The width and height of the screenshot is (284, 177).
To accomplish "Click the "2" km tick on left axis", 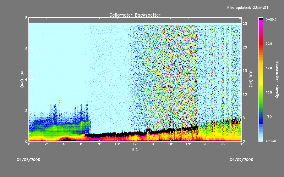I will click(26, 110).
